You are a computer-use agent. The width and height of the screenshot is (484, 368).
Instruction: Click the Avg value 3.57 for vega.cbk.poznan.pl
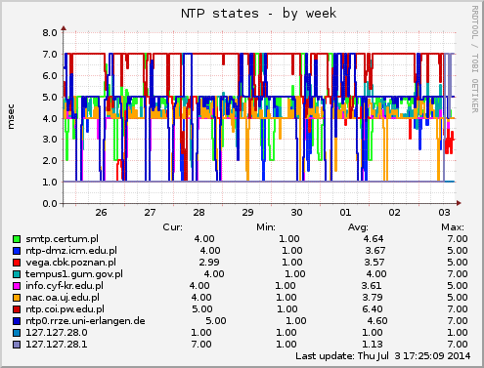coord(374,263)
